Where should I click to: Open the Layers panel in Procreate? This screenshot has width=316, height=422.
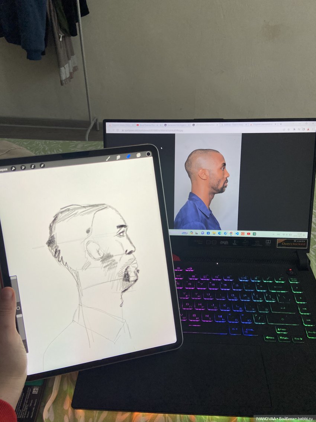point(138,155)
